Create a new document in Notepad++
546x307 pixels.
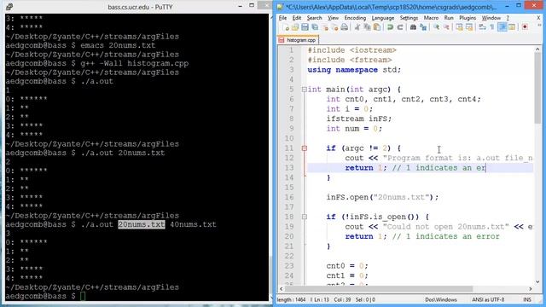(x=286, y=27)
